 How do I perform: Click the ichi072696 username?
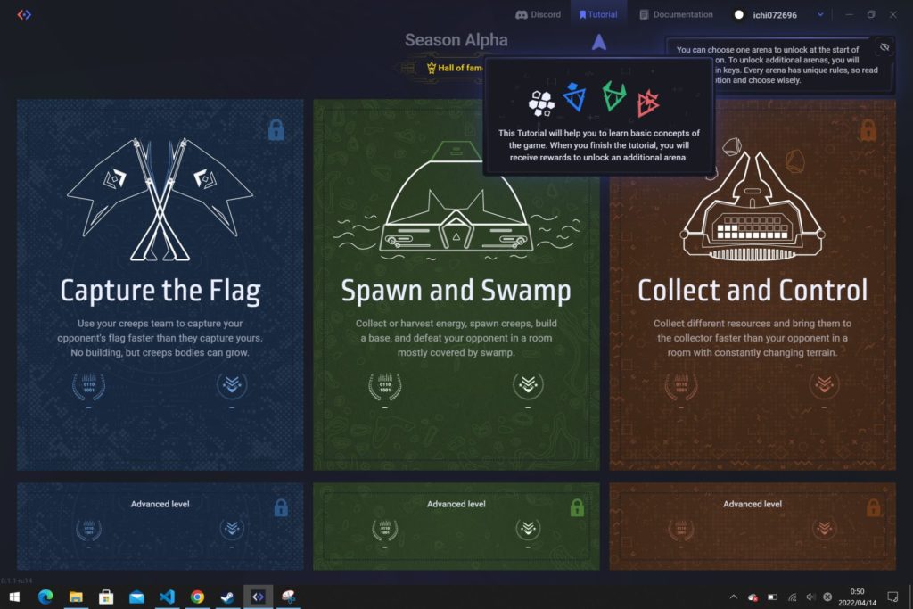click(775, 15)
